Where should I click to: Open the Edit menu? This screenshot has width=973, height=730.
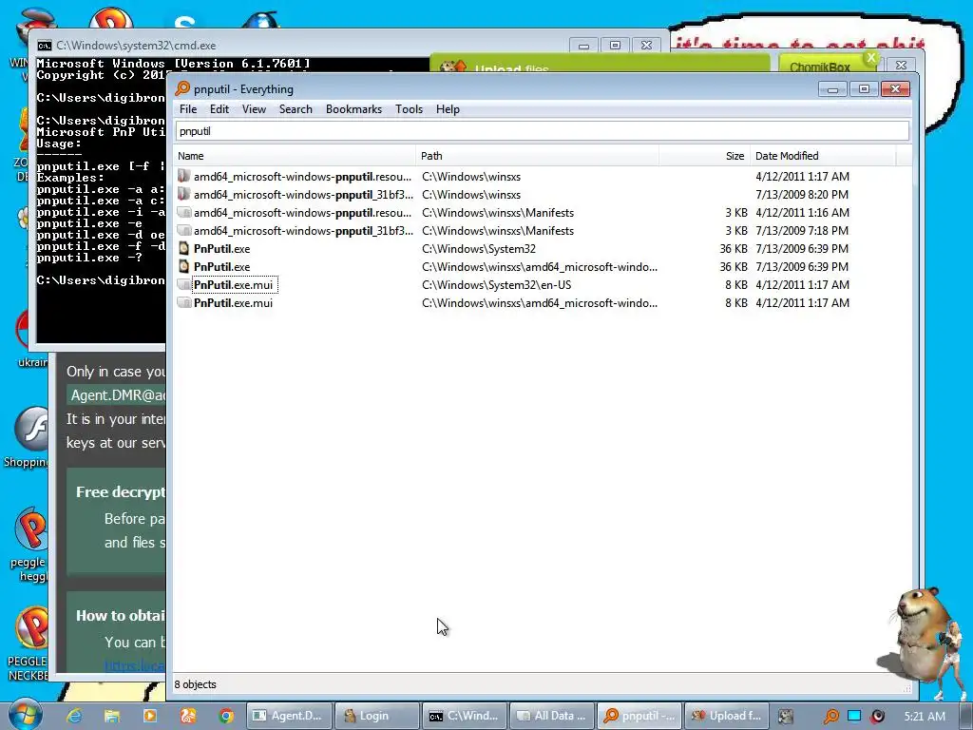[219, 109]
